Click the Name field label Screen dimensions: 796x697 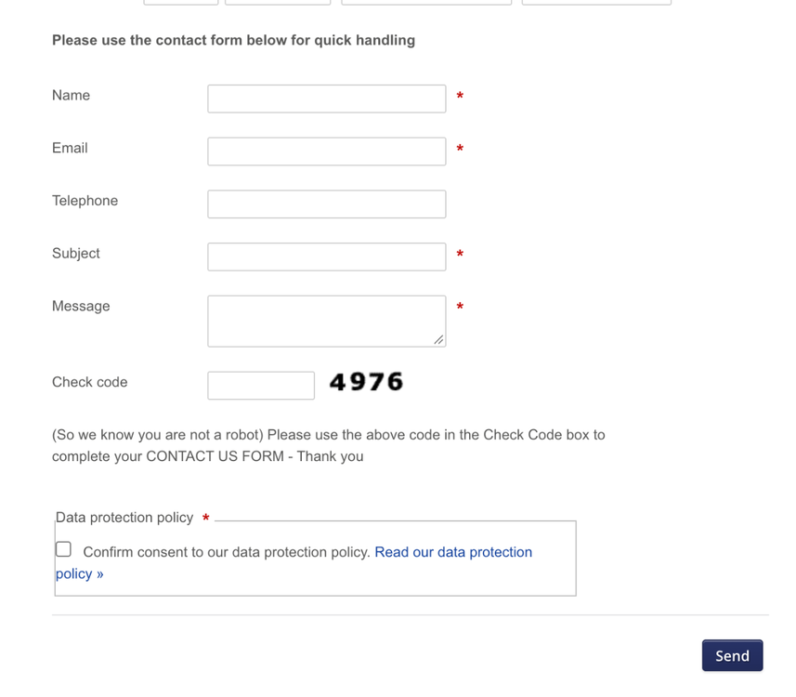(x=72, y=95)
